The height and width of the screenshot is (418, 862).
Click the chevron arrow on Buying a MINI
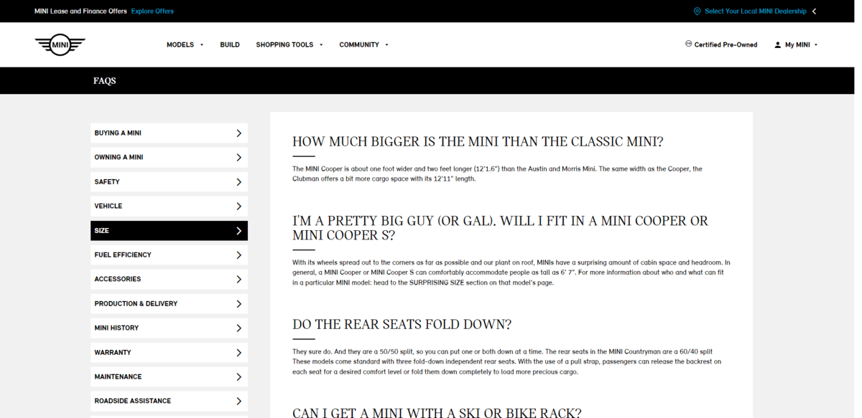point(238,133)
